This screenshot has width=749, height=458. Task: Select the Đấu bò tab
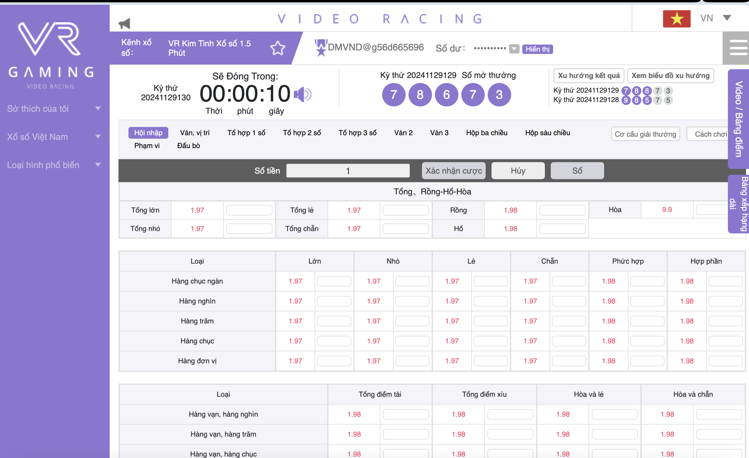pyautogui.click(x=189, y=145)
